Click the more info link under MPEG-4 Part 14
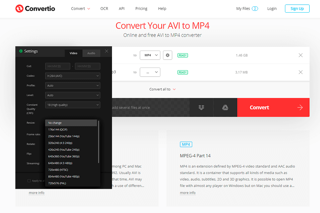Image resolution: width=320 pixels, height=213 pixels. point(188,192)
